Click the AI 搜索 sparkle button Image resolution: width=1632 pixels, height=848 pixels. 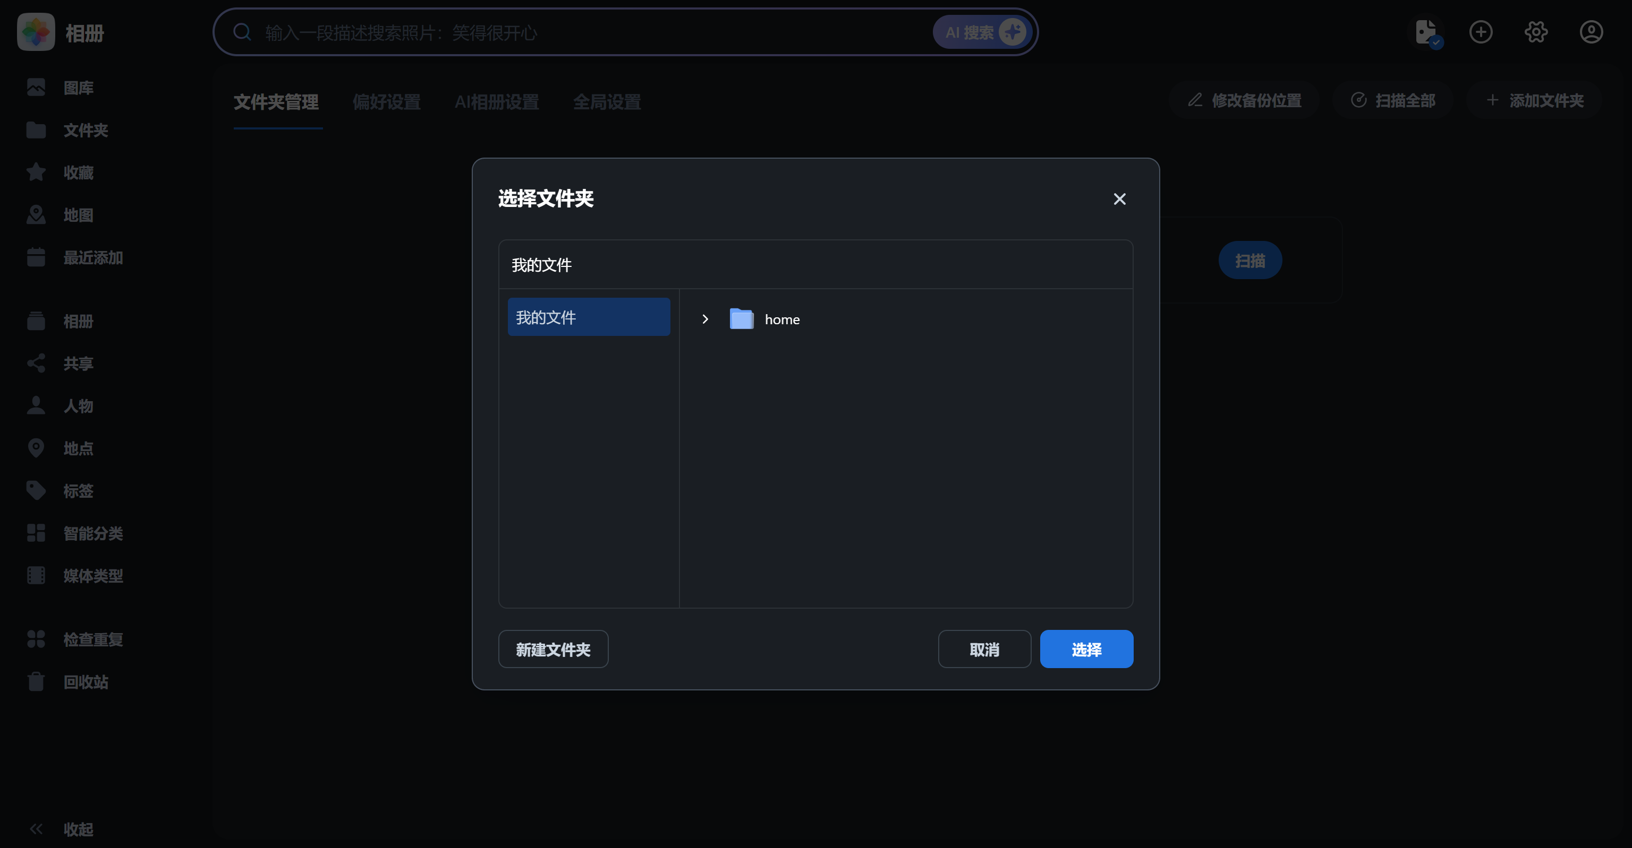983,32
